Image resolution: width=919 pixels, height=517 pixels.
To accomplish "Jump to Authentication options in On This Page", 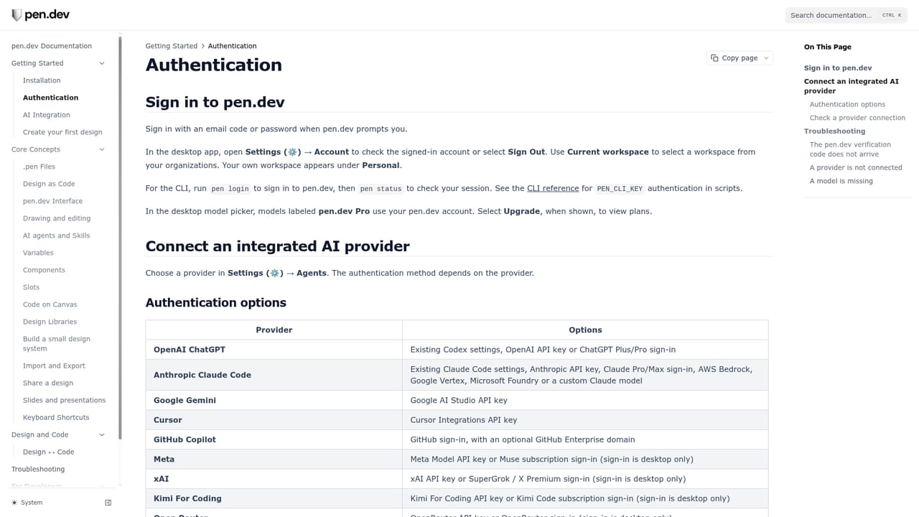I will (x=847, y=105).
